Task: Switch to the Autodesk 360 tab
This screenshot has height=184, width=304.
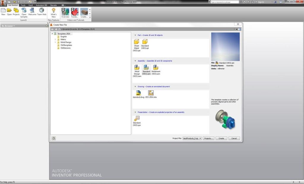Action: coord(42,5)
